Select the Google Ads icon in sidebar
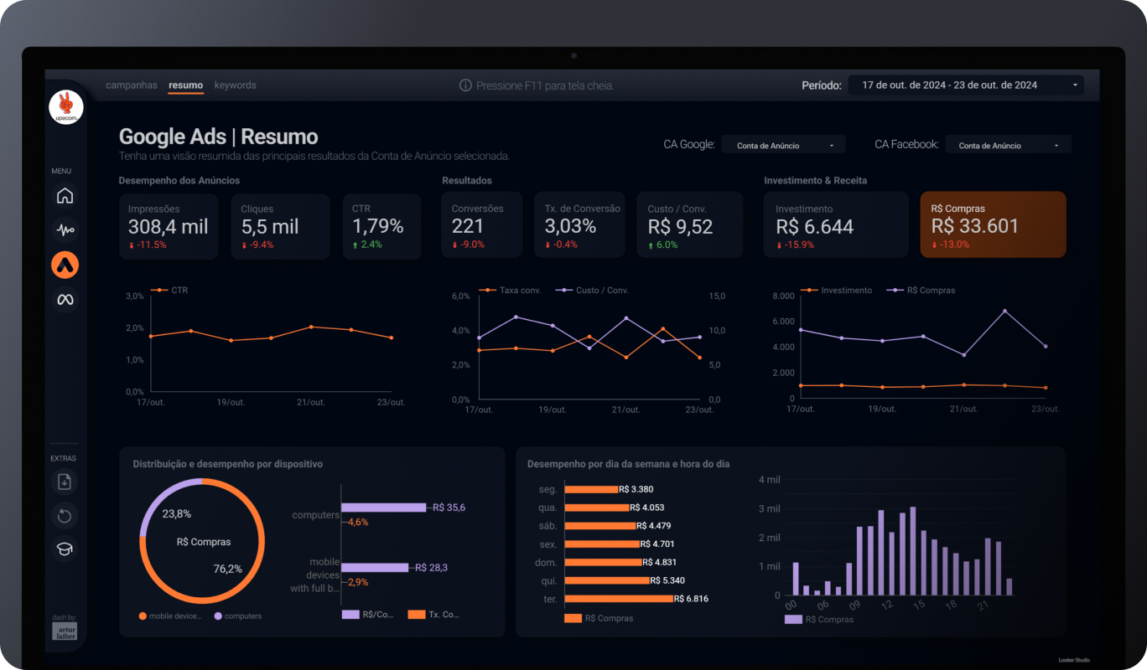The image size is (1147, 670). [x=65, y=265]
